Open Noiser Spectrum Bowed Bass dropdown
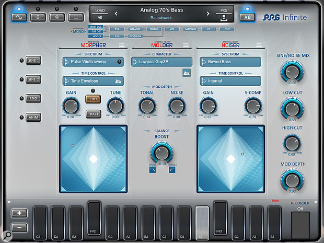Image resolution: width=324 pixels, height=243 pixels. [230, 62]
